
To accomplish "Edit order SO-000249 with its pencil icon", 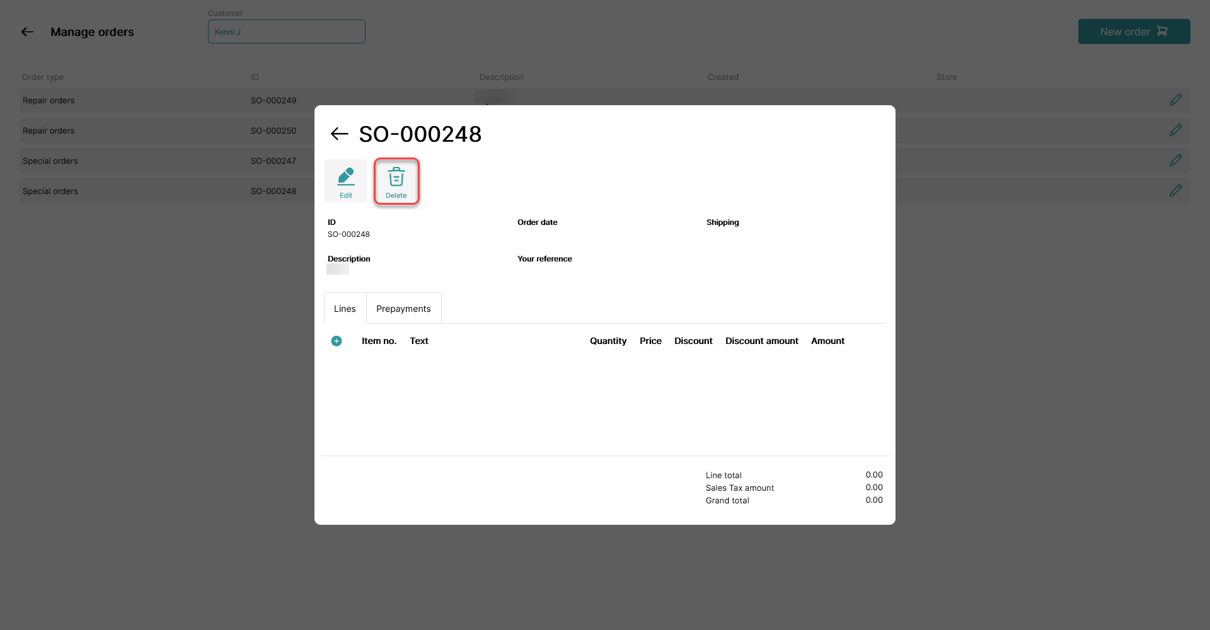I will [1176, 100].
